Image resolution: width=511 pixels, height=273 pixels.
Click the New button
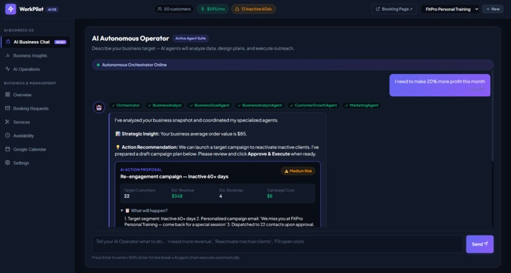click(493, 9)
